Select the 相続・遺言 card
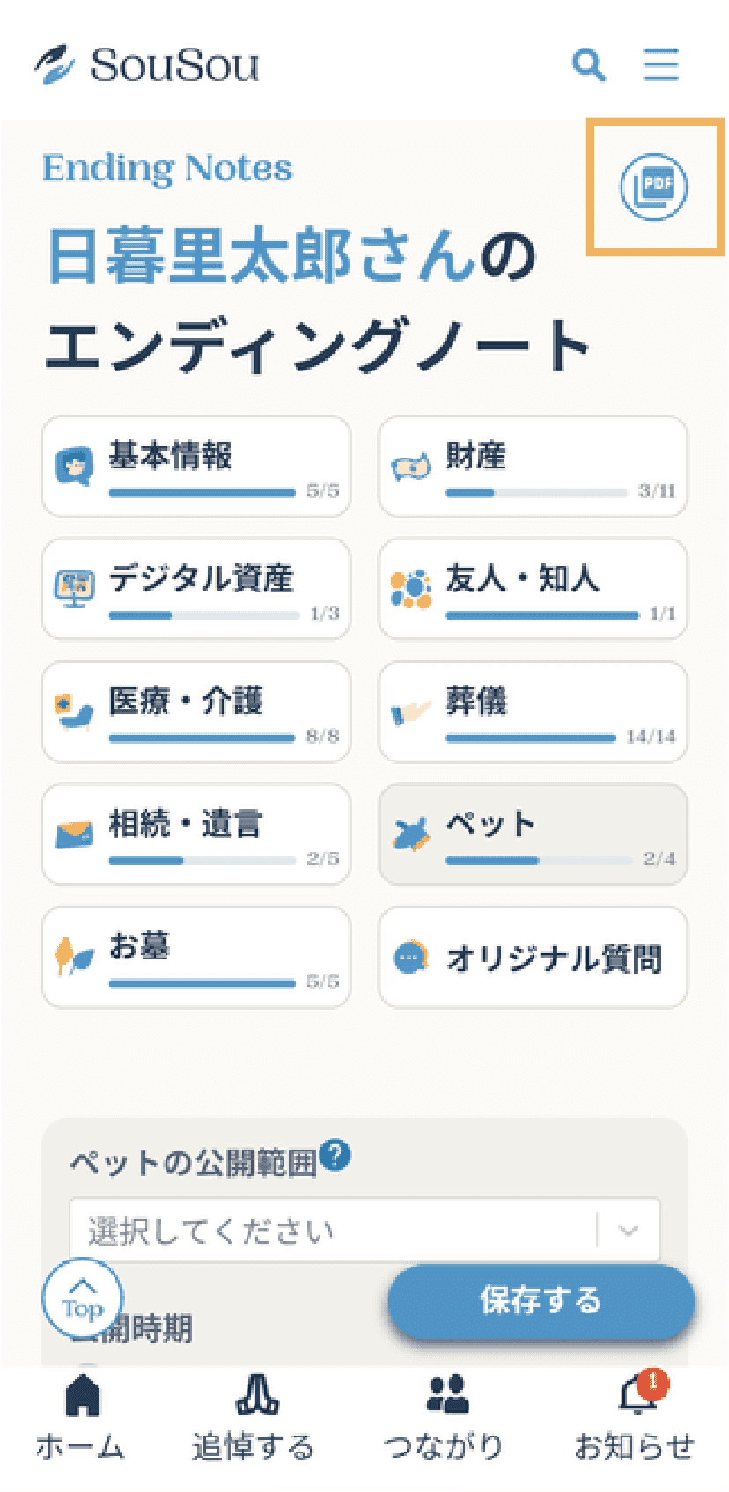The image size is (729, 1492). click(196, 834)
